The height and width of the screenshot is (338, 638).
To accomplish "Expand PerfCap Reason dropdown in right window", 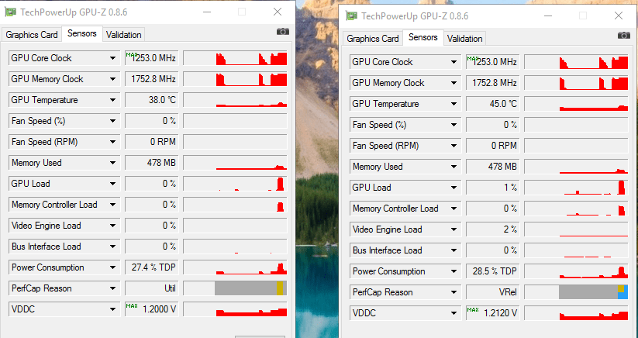I will [453, 292].
